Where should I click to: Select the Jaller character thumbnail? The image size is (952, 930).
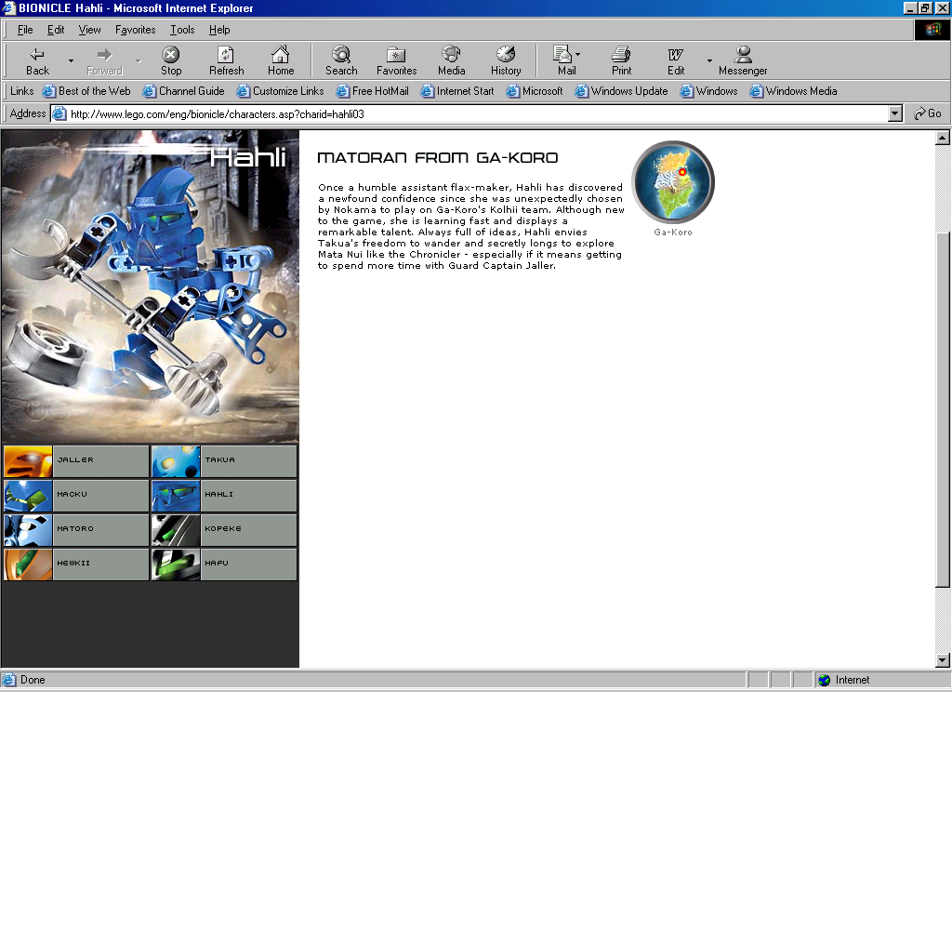28,461
